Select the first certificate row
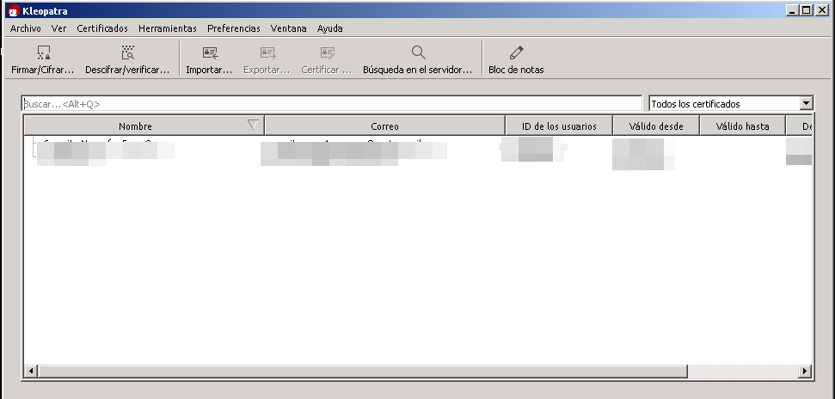 coord(418,150)
